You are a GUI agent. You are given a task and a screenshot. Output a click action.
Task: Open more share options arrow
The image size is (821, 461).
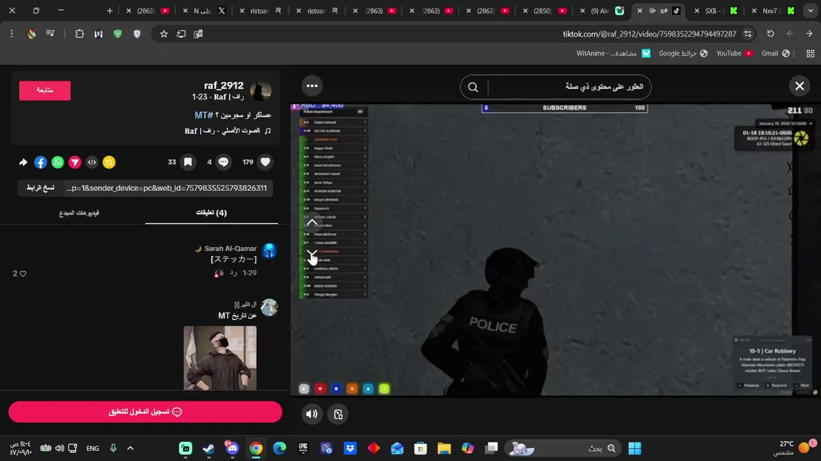pos(23,162)
